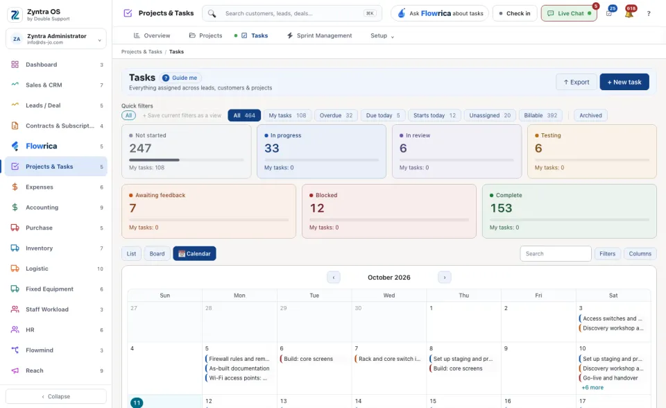This screenshot has width=666, height=408.
Task: Go to next month in calendar
Action: tap(444, 278)
